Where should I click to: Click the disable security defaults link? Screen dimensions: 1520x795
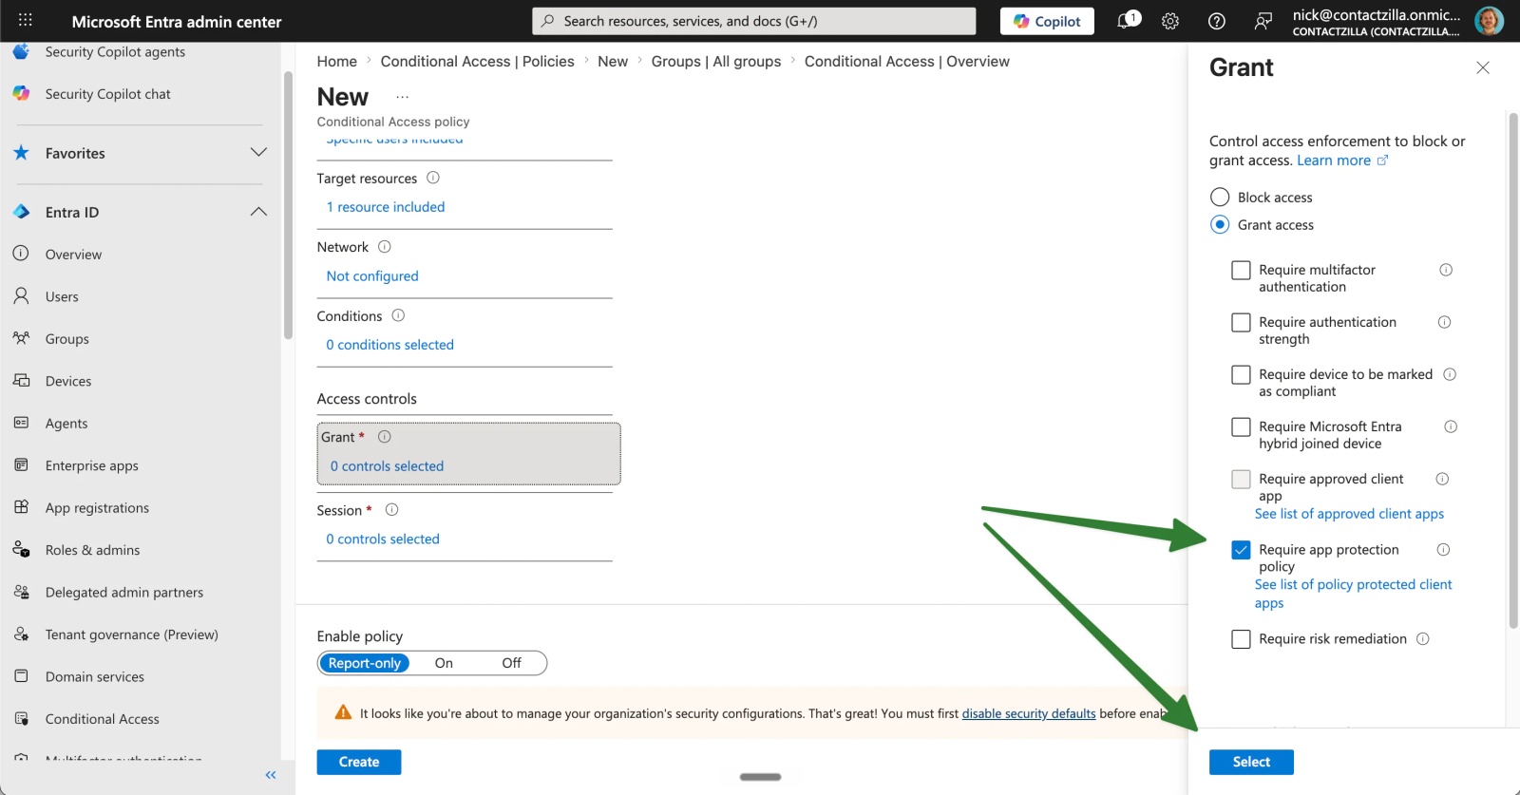(1029, 713)
